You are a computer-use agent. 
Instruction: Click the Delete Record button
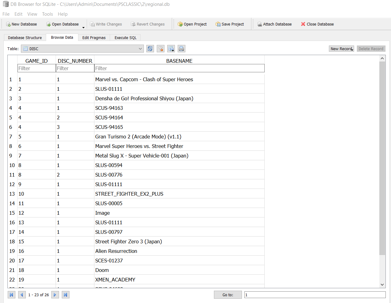371,49
